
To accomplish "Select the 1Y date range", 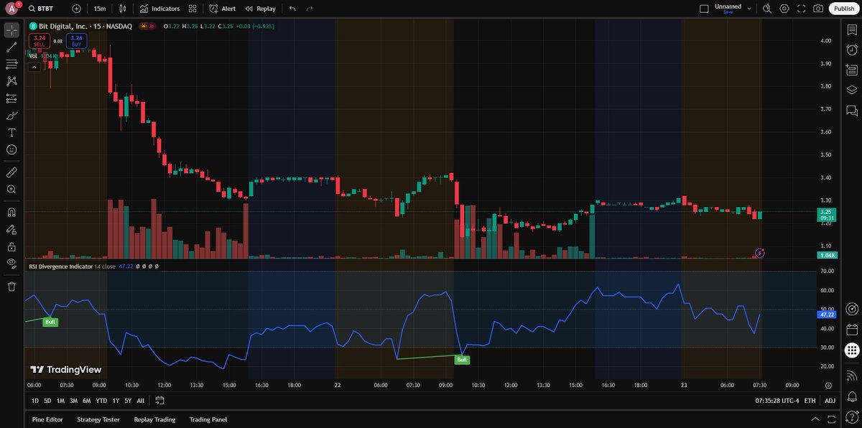I will (116, 401).
